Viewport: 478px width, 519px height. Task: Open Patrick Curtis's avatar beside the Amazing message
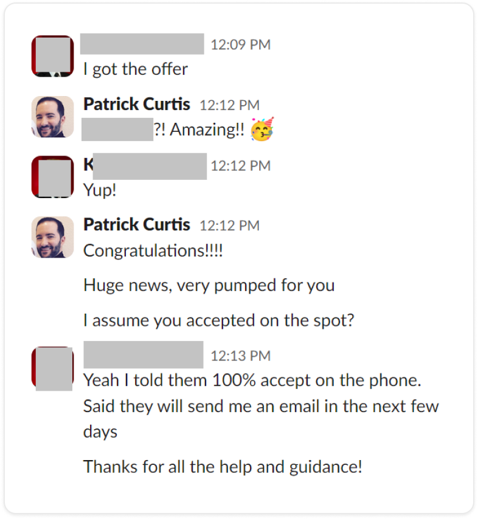point(52,117)
